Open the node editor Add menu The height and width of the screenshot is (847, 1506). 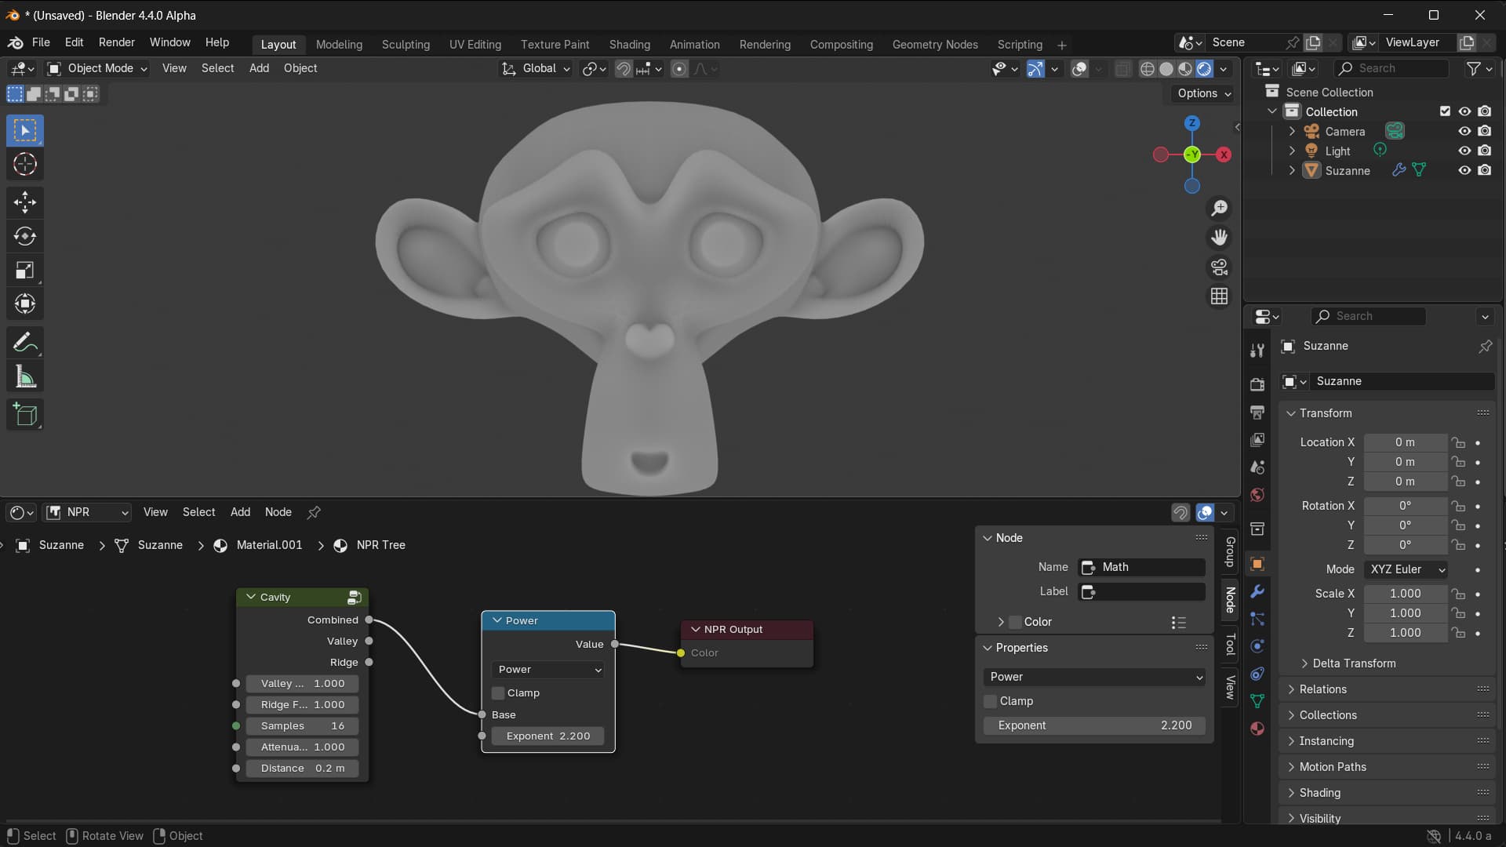tap(240, 512)
